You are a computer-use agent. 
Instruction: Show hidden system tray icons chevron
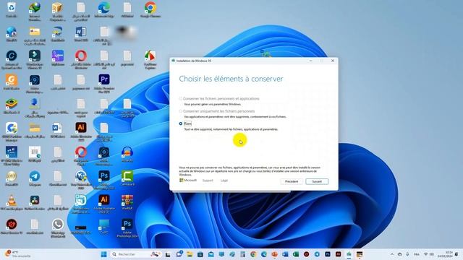click(392, 254)
